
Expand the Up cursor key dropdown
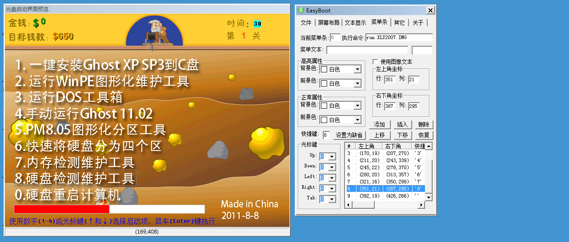(332, 156)
